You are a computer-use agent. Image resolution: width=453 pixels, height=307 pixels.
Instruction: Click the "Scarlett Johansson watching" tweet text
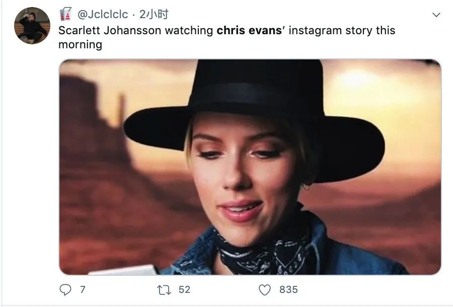(x=136, y=30)
